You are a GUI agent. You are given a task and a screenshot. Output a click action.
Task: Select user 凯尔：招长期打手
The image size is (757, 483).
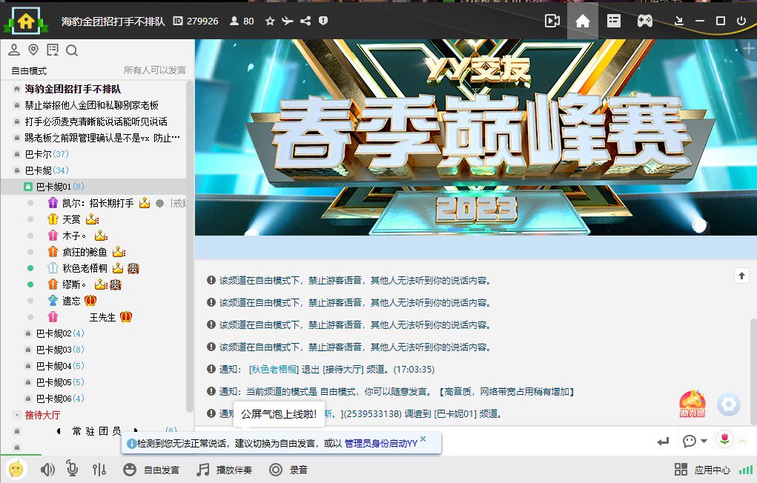click(98, 203)
